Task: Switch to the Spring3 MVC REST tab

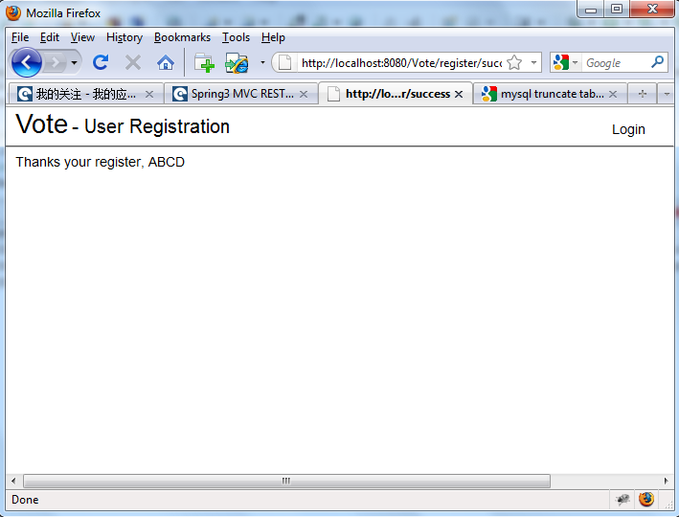Action: pos(240,94)
